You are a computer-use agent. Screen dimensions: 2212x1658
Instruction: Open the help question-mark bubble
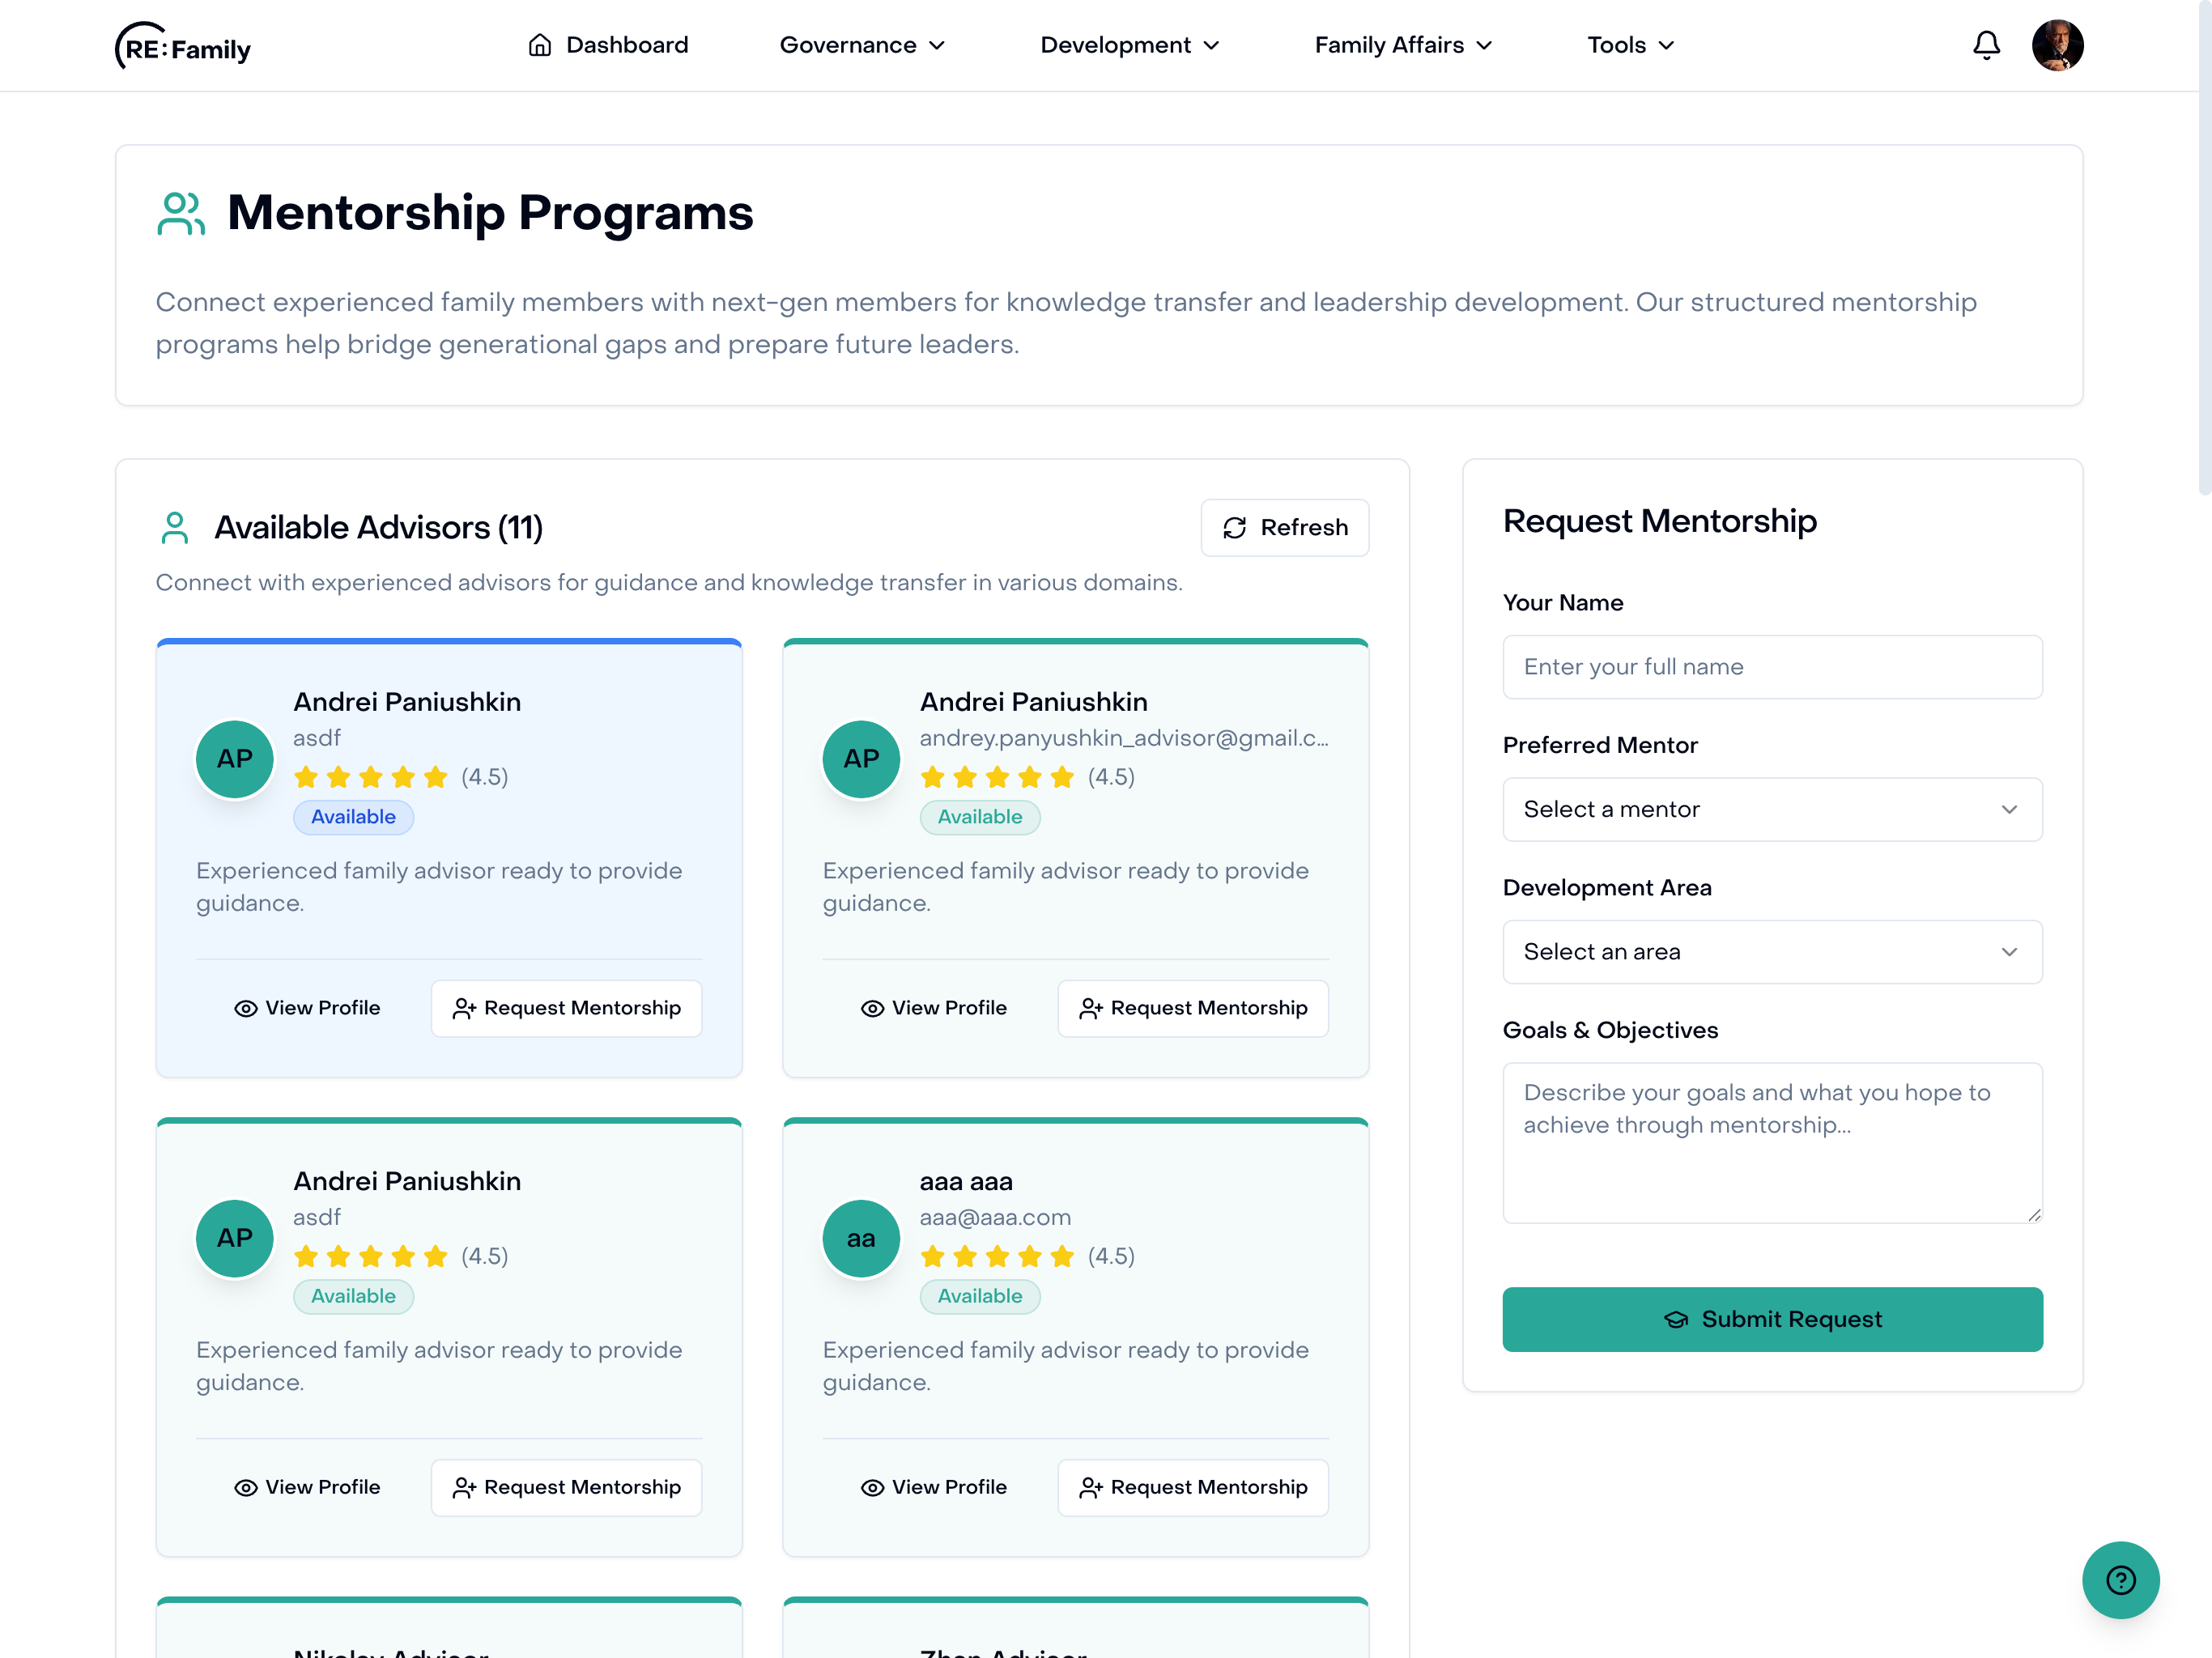coord(2120,1579)
